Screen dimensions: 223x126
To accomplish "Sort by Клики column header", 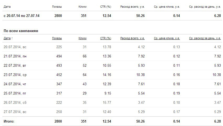I will coord(83,38).
